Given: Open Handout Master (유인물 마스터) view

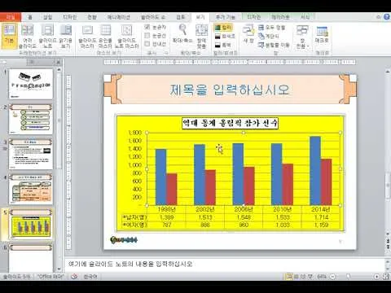Looking at the screenshot, I should [105, 36].
